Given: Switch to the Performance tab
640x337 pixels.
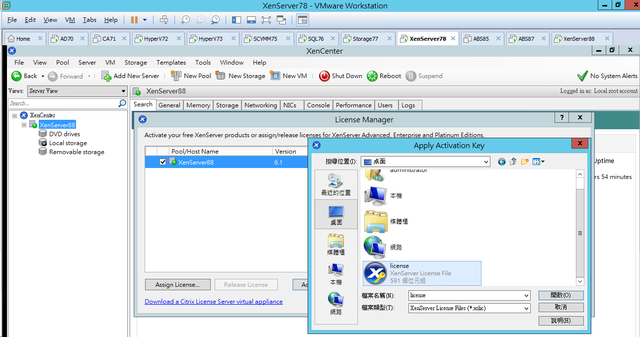Looking at the screenshot, I should [x=354, y=105].
